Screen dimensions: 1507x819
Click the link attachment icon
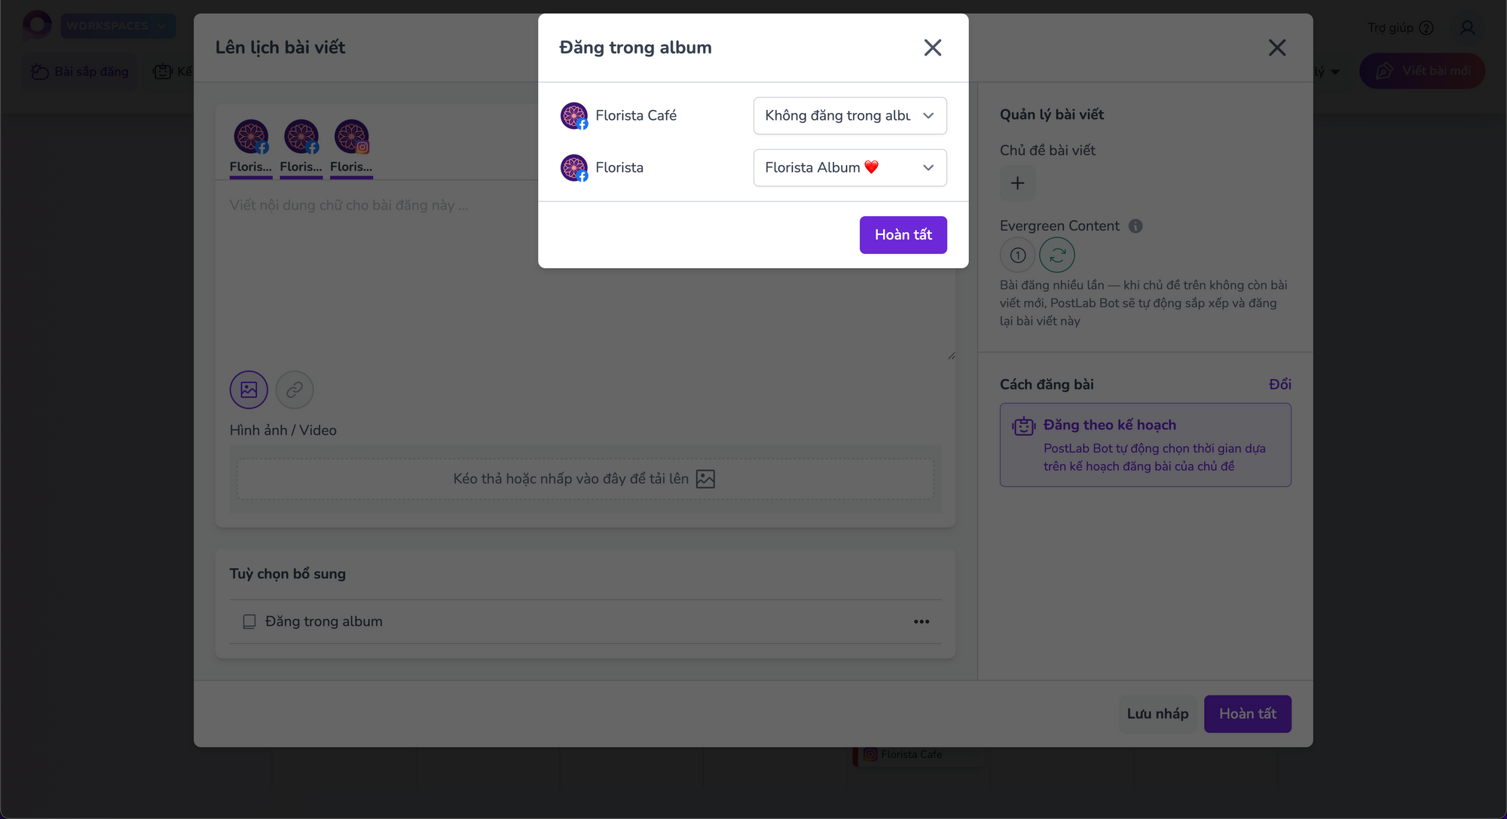click(295, 390)
